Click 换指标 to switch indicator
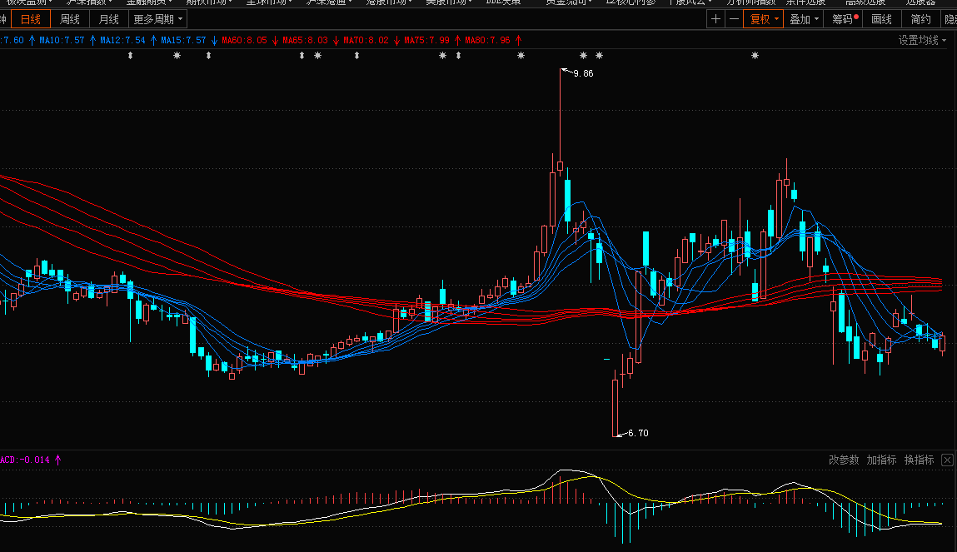This screenshot has width=957, height=552. pyautogui.click(x=920, y=460)
